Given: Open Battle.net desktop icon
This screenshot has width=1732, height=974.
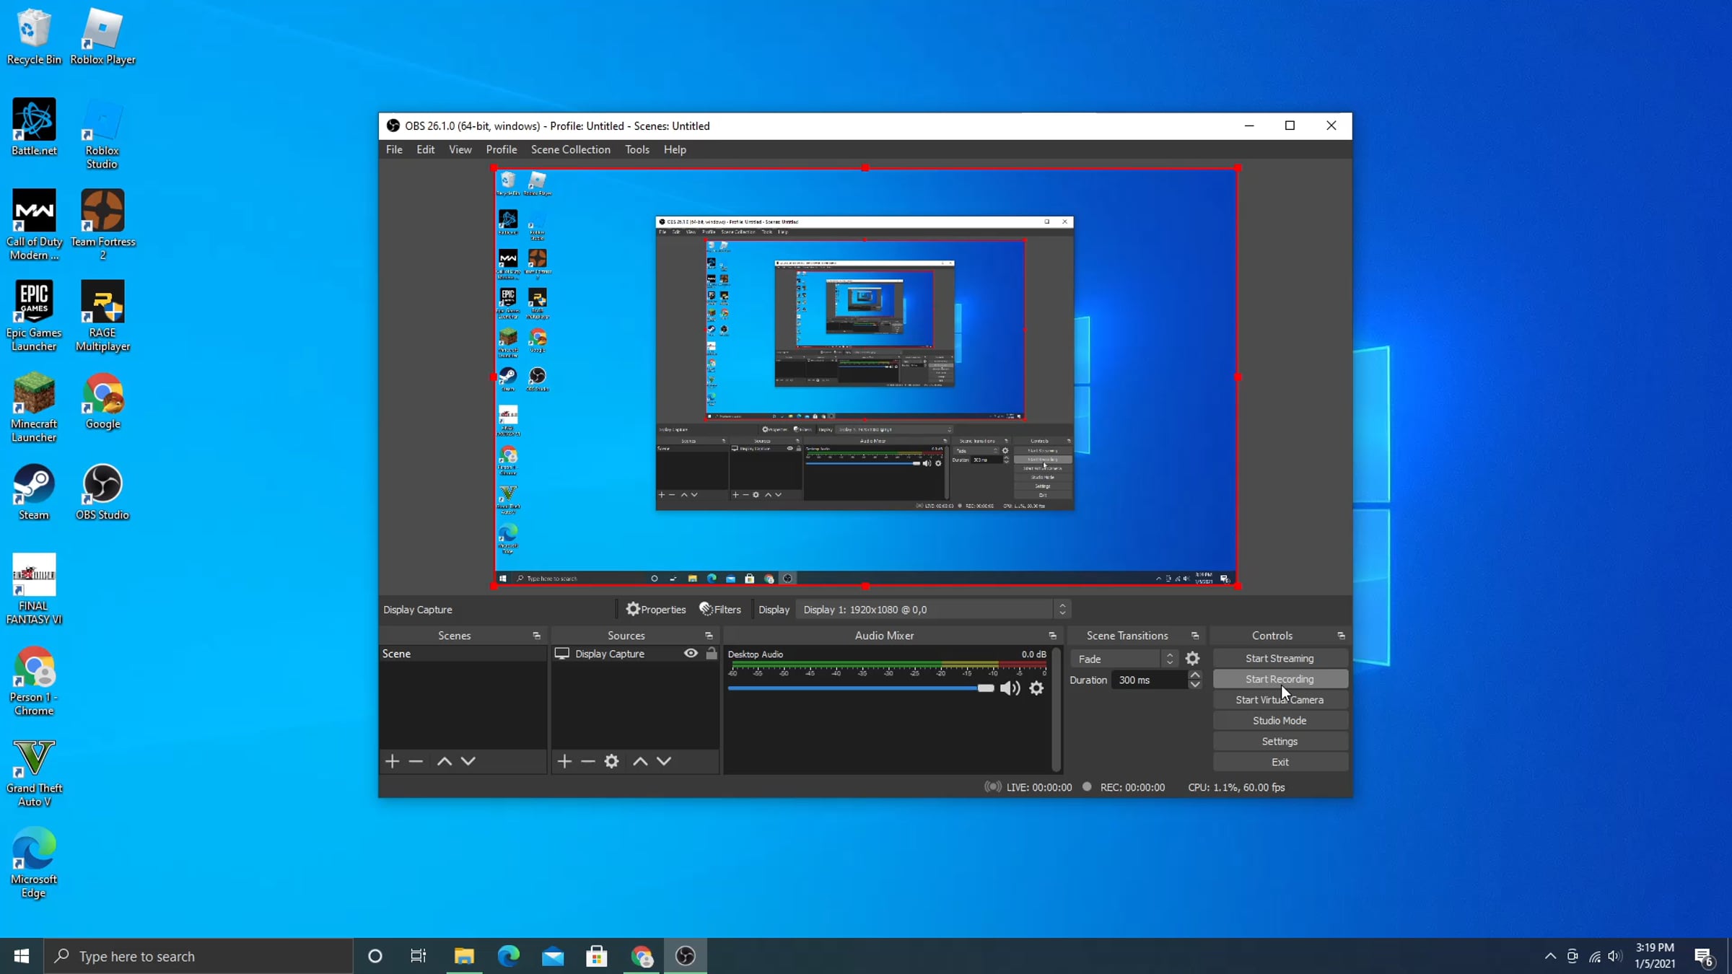Looking at the screenshot, I should click(34, 128).
